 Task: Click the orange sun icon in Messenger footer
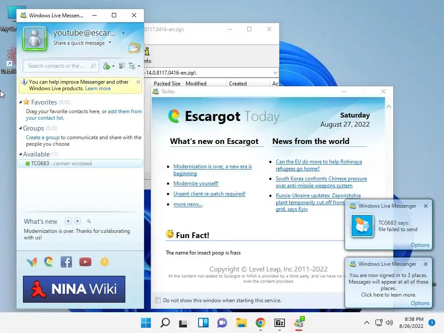(104, 262)
